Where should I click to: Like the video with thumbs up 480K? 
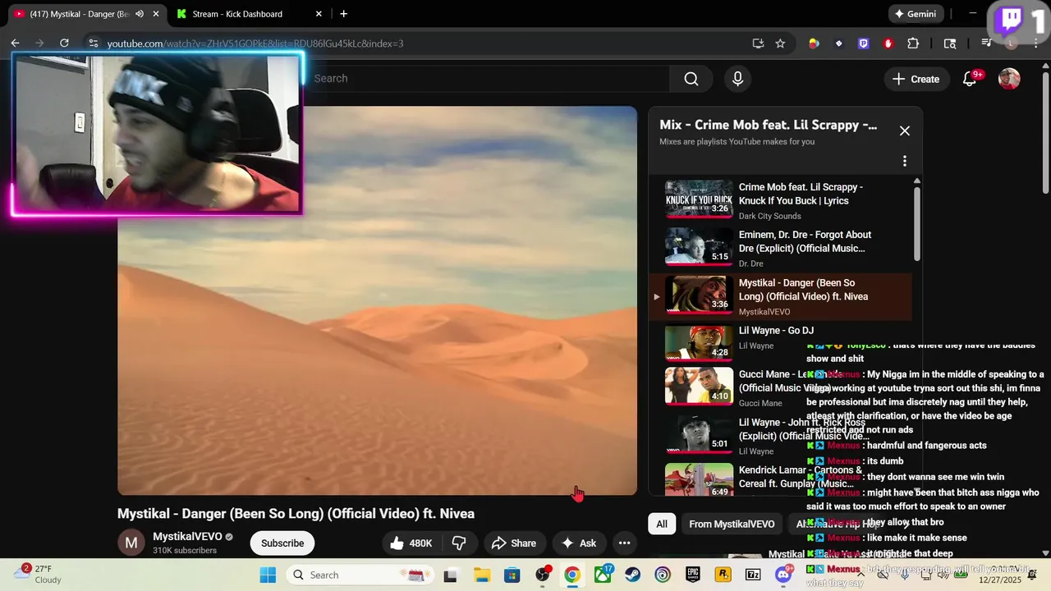point(413,543)
